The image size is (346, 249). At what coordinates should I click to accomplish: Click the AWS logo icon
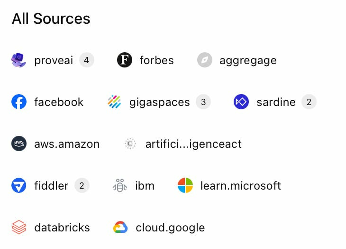point(19,144)
